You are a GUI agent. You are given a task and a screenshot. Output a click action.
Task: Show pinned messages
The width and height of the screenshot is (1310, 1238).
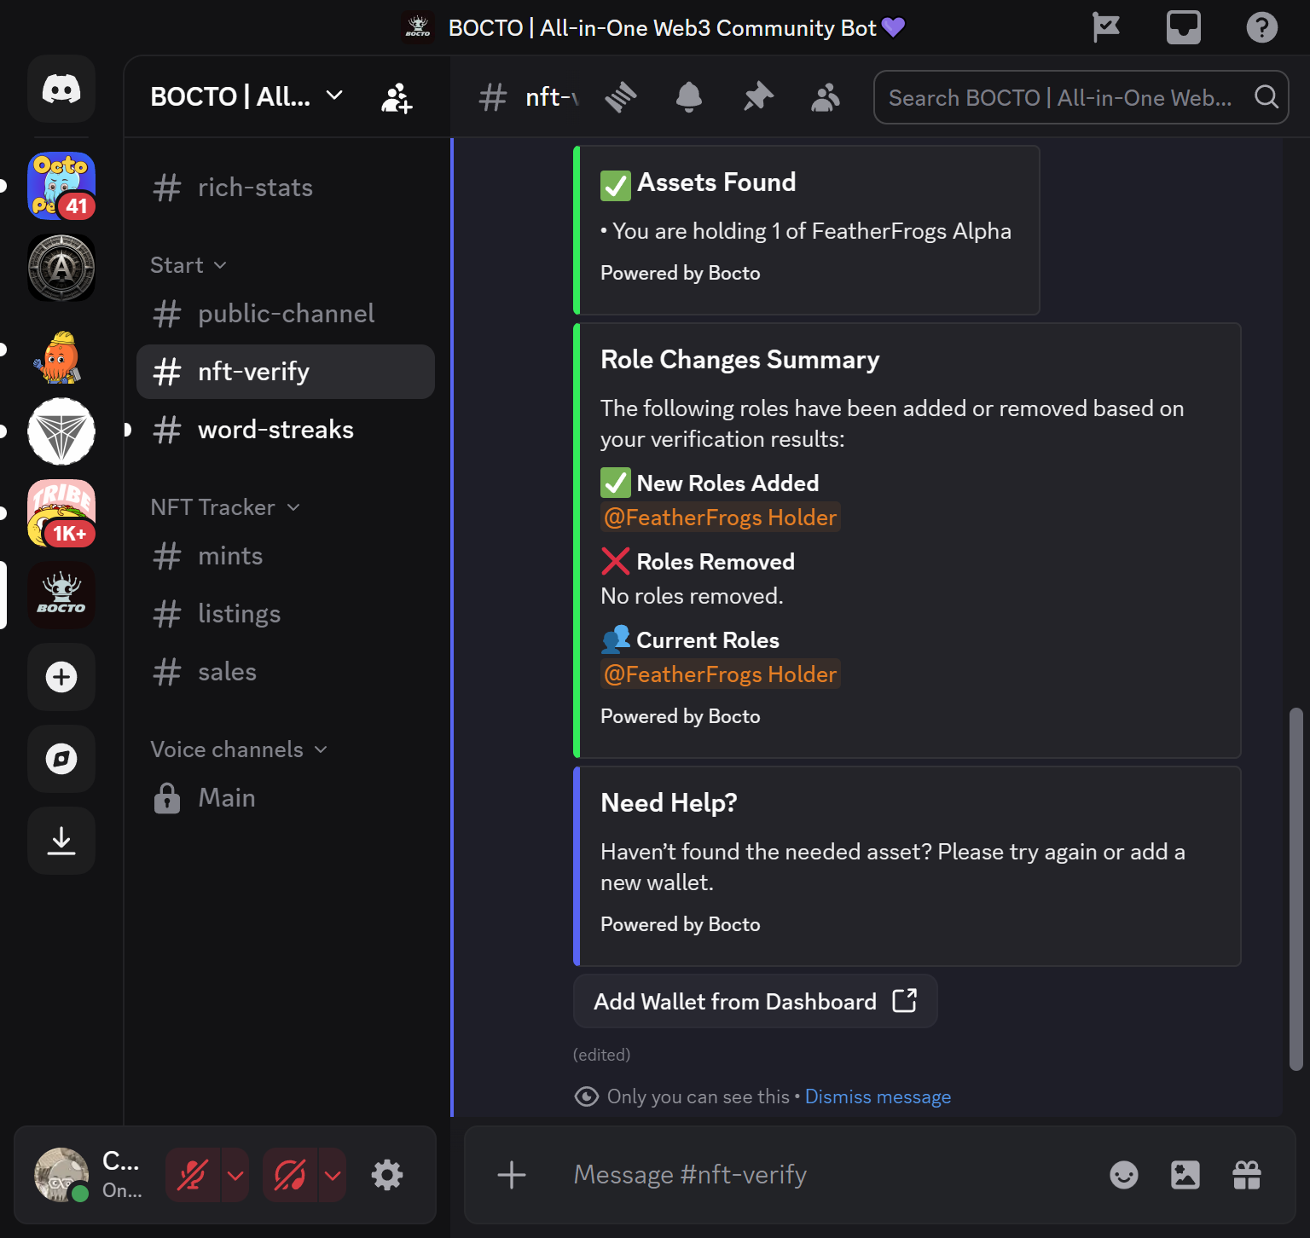pyautogui.click(x=757, y=97)
